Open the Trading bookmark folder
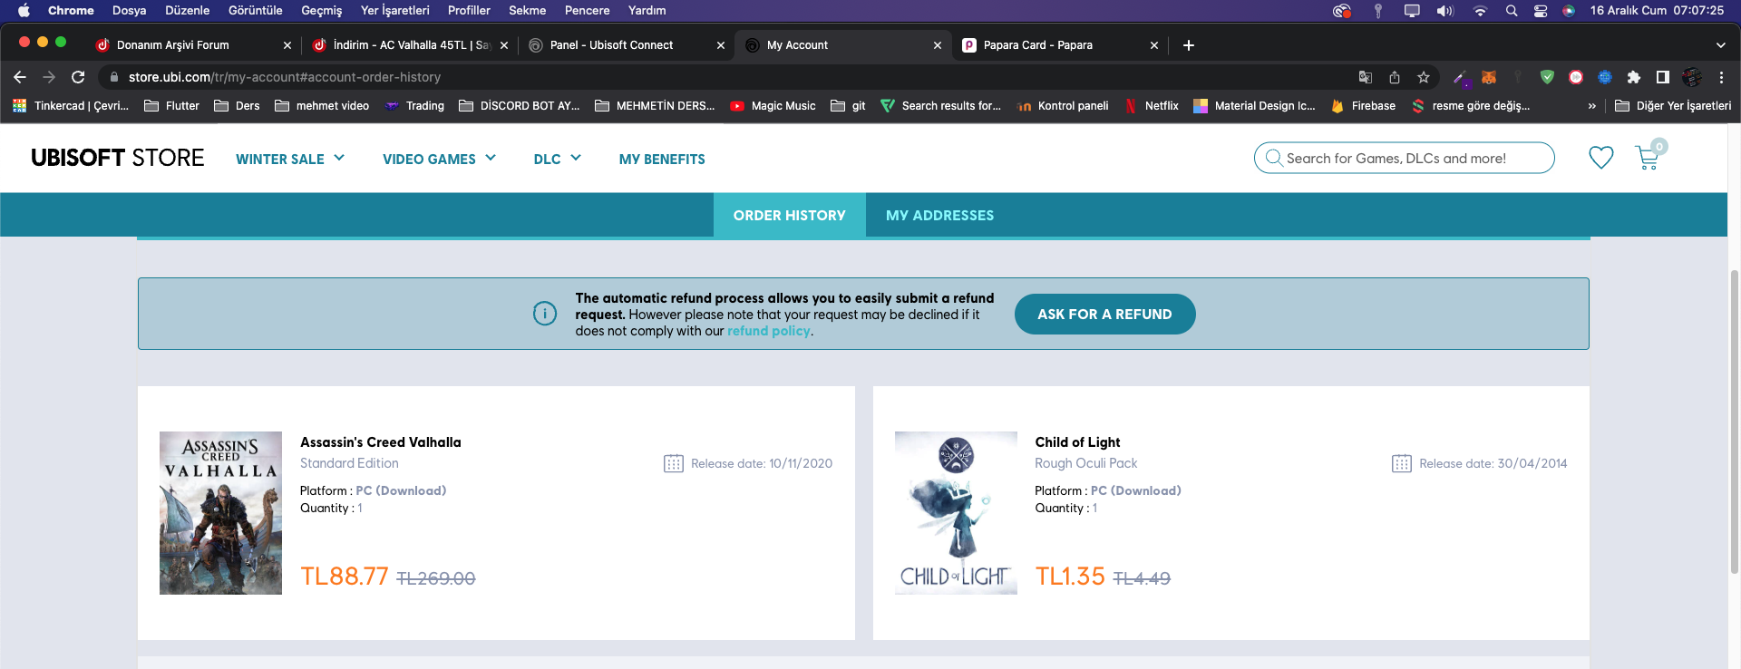Viewport: 1741px width, 669px height. [x=414, y=106]
